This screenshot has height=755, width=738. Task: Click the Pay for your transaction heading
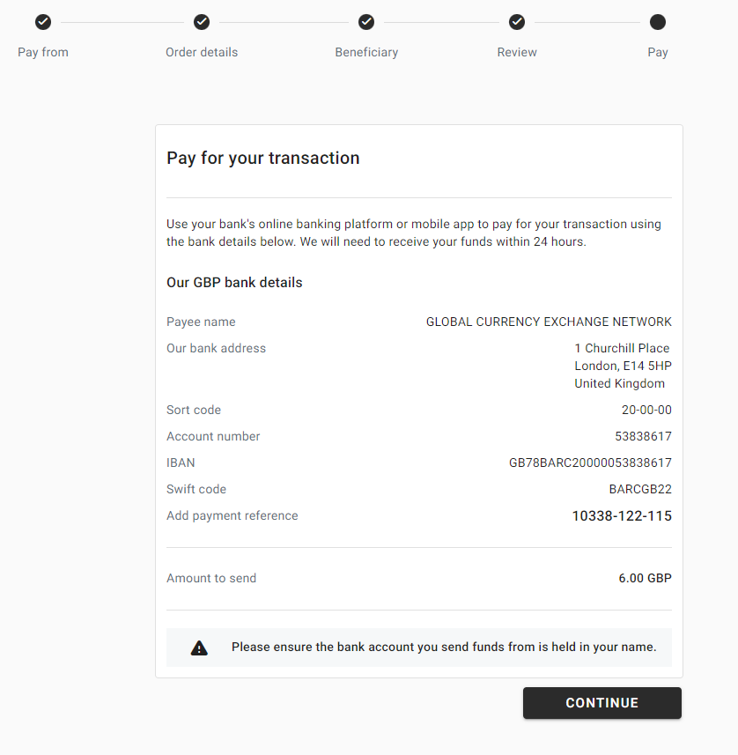tap(262, 158)
